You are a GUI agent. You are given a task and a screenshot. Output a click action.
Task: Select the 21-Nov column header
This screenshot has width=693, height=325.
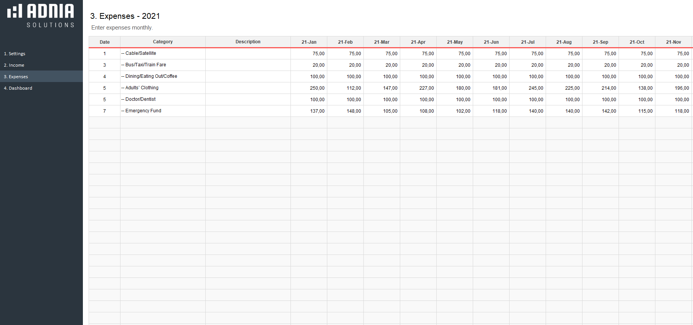click(x=673, y=42)
